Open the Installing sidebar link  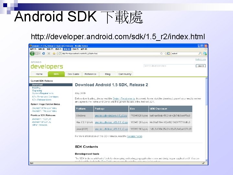point(36,87)
